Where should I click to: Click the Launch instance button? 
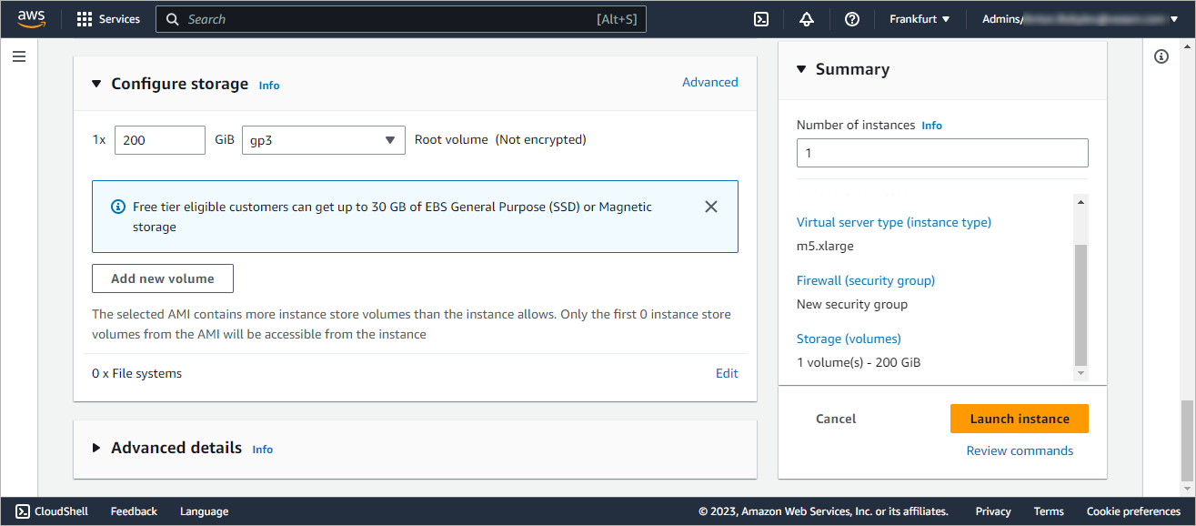(x=1020, y=419)
